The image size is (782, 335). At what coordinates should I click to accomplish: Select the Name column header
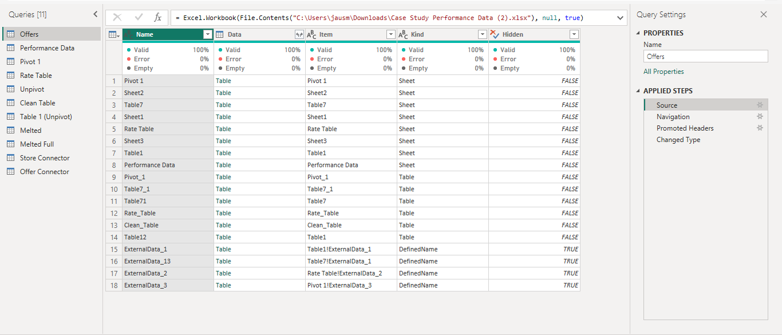168,35
